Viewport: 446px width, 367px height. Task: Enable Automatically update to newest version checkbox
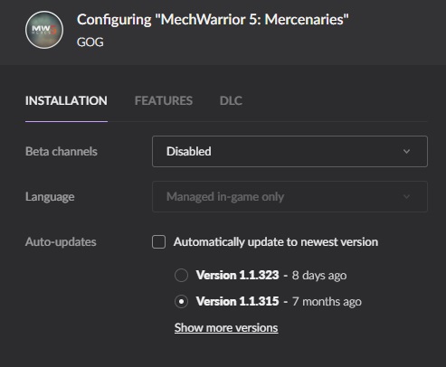coord(158,241)
